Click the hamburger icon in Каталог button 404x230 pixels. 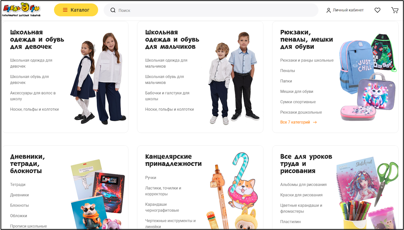click(x=65, y=10)
